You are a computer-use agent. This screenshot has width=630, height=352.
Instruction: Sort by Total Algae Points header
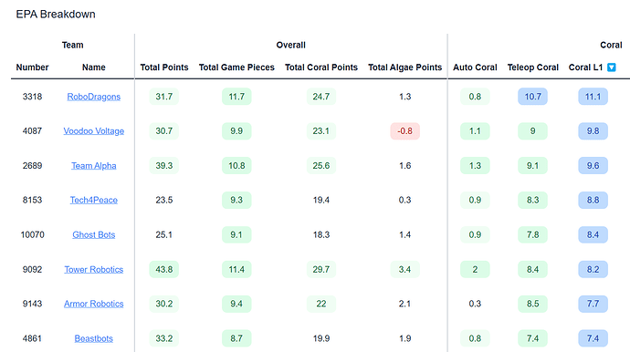coord(405,67)
